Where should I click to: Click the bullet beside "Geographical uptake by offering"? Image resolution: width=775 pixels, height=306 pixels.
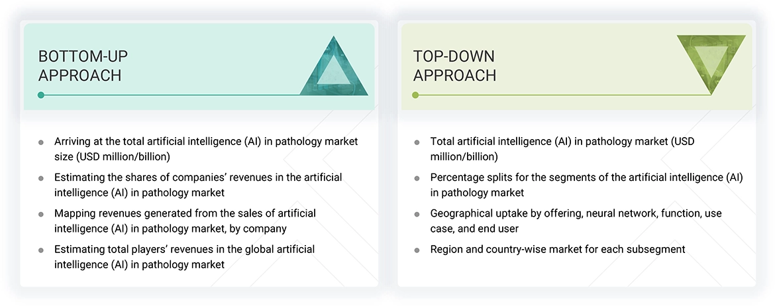tap(417, 214)
